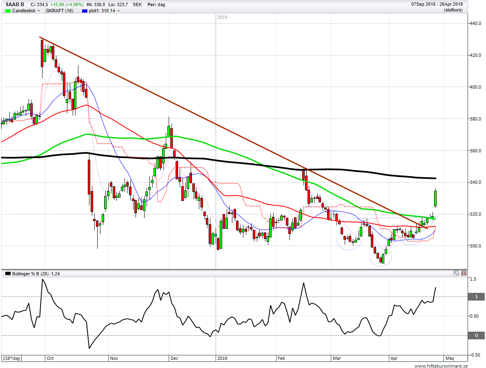Image resolution: width=486 pixels, height=368 pixels.
Task: Click the May label on time axis
Action: coord(450,358)
